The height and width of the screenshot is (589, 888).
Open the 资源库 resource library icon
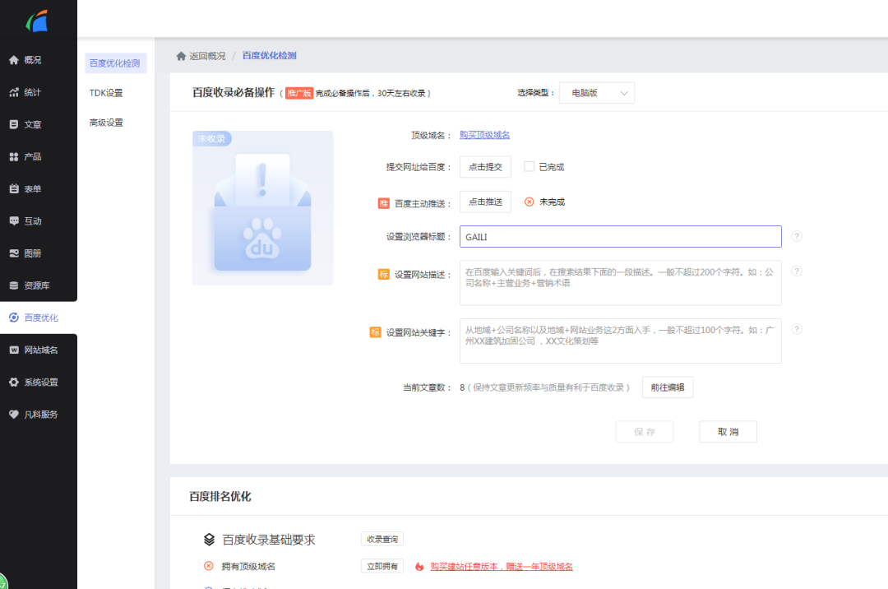coord(14,286)
